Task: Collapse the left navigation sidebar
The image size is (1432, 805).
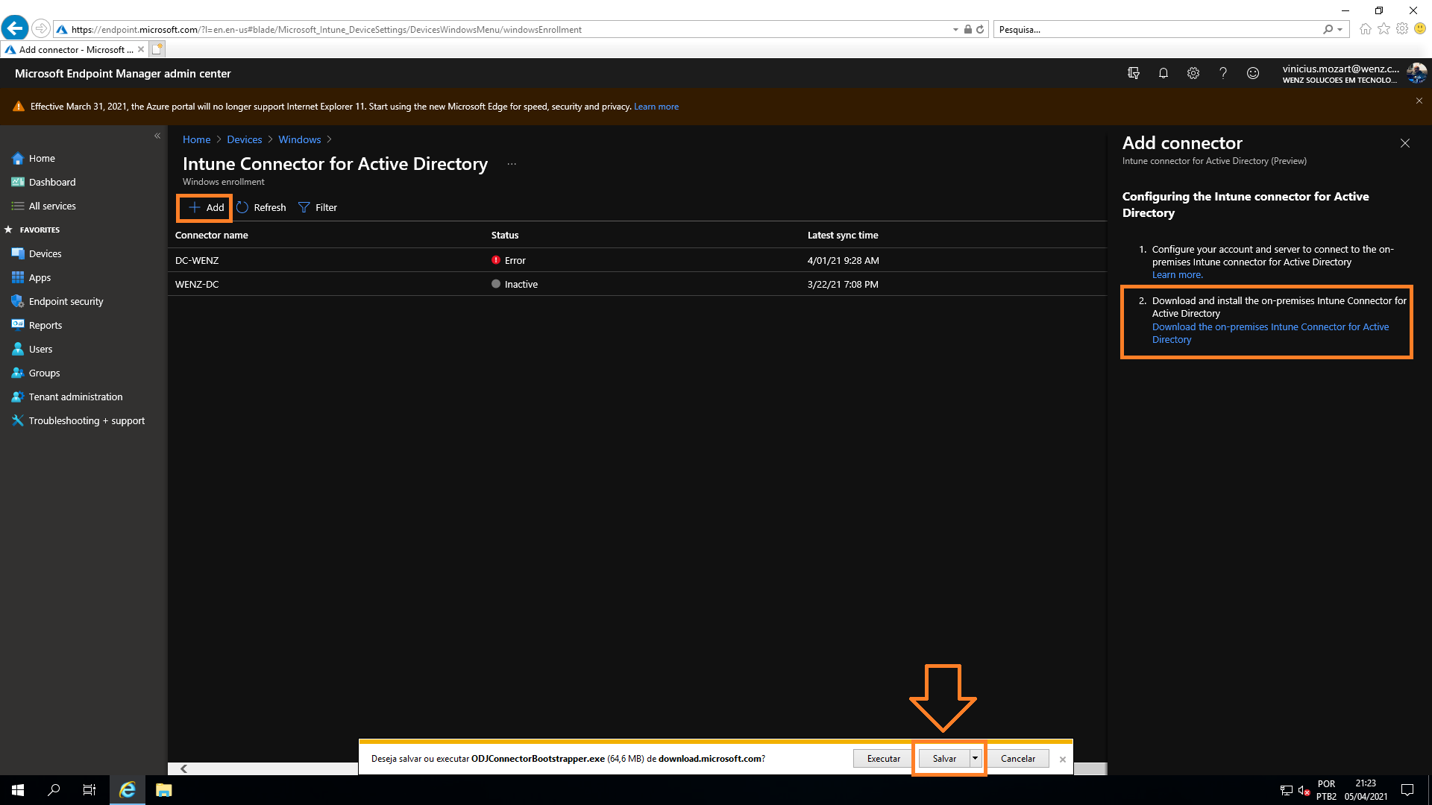Action: [157, 136]
